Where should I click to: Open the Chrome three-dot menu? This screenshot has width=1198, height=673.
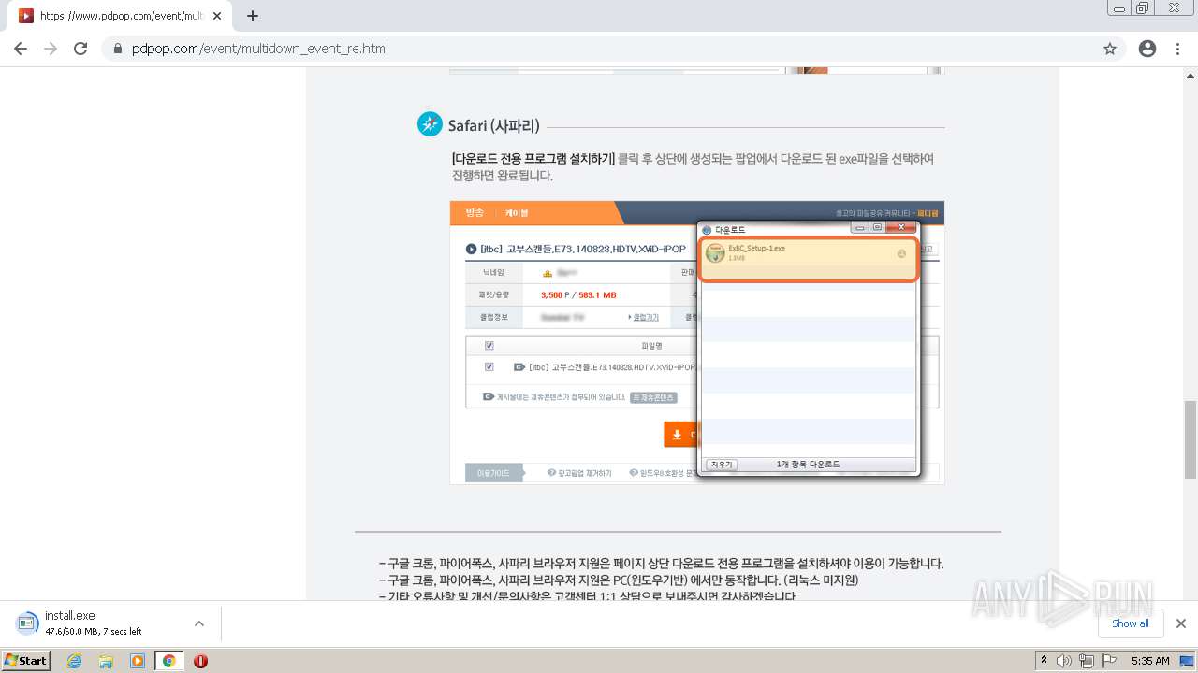pos(1177,49)
